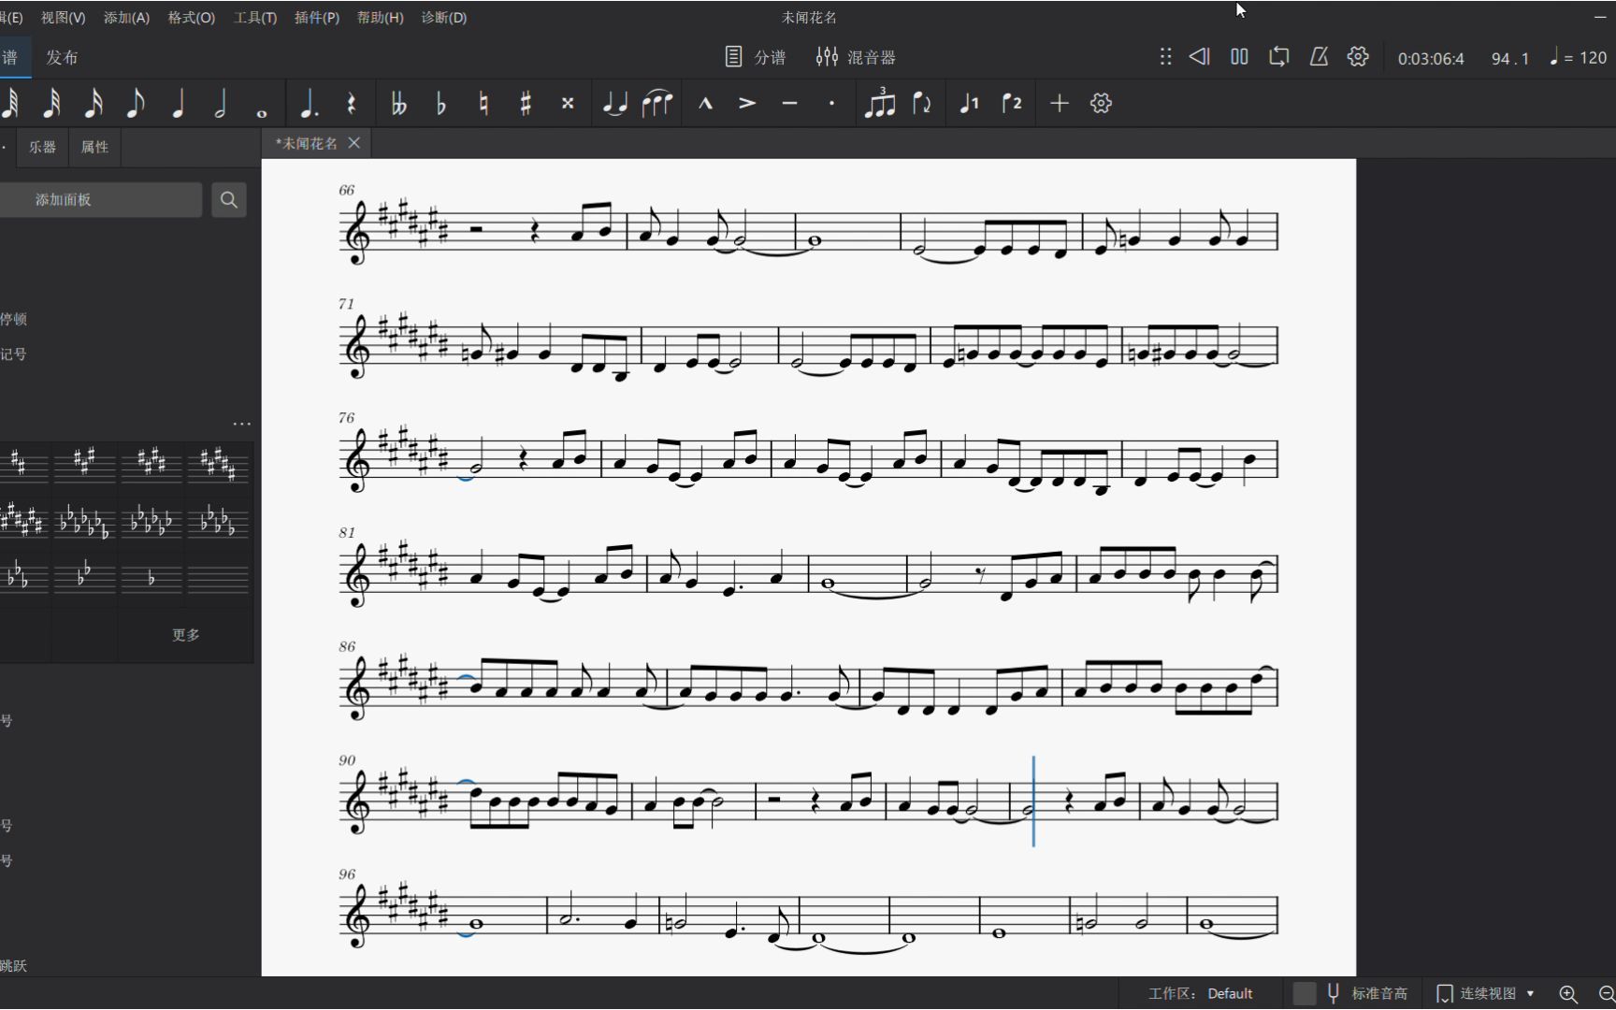Toggle the metronome
This screenshot has height=1010, width=1616.
coord(1319,57)
